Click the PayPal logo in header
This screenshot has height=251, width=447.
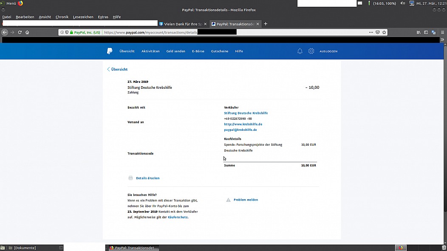point(110,51)
